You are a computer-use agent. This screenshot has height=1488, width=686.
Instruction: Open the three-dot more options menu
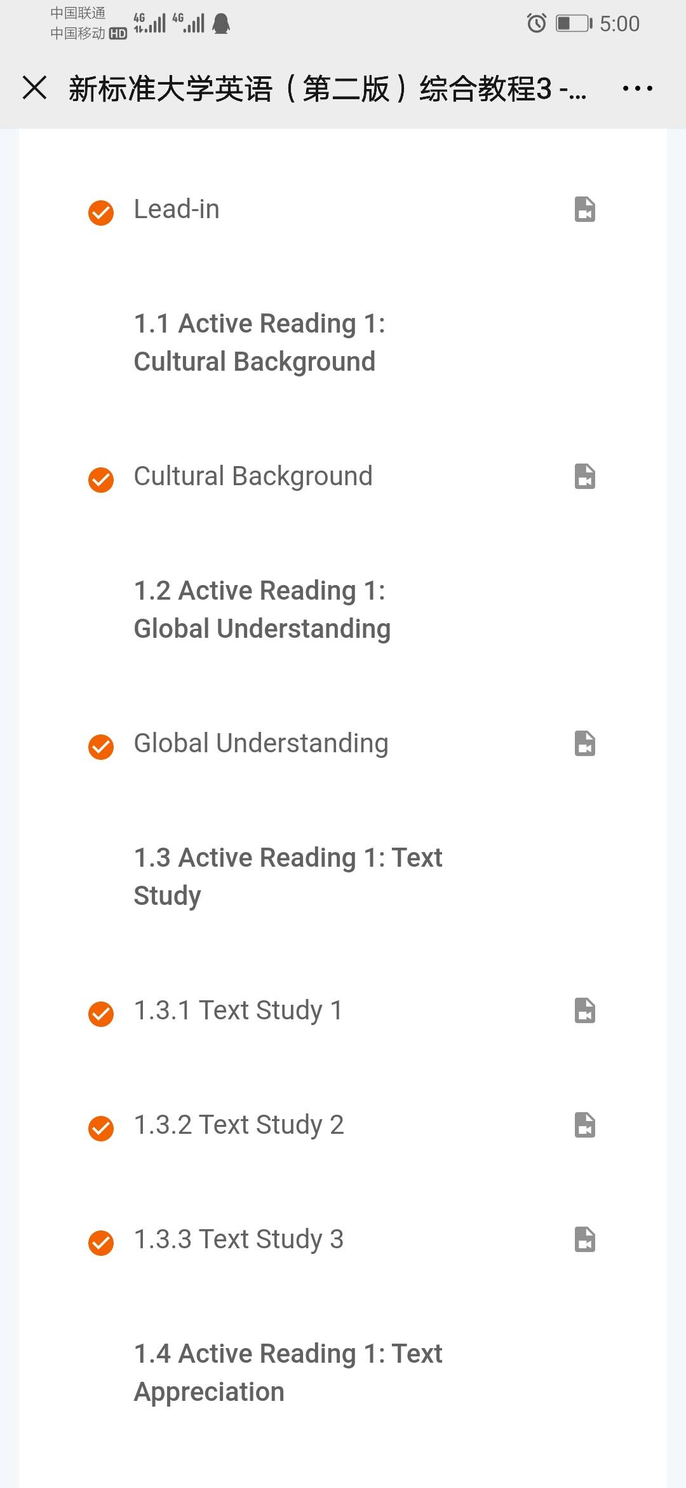click(x=637, y=88)
